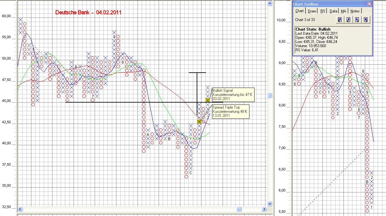Click the Deutsche Bank chart title
This screenshot has height=216, width=386.
click(x=88, y=12)
